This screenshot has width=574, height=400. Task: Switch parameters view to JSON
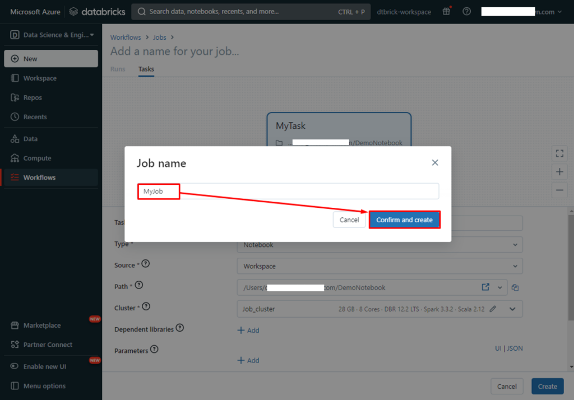coord(515,348)
